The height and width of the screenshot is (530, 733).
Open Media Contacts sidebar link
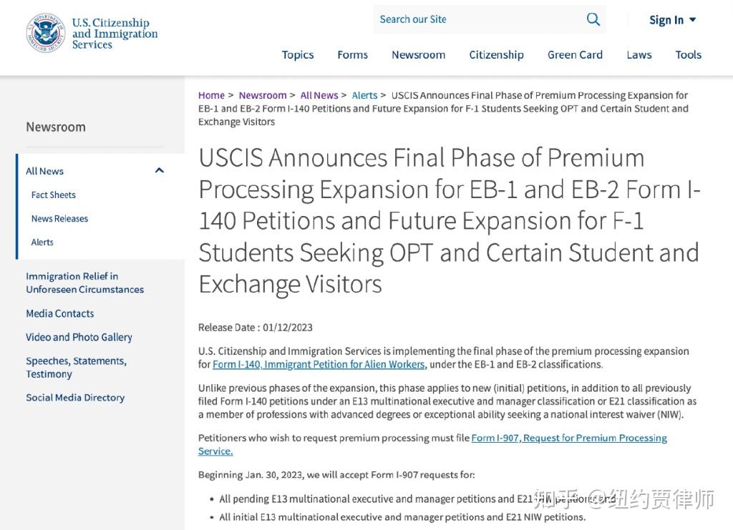pos(60,313)
